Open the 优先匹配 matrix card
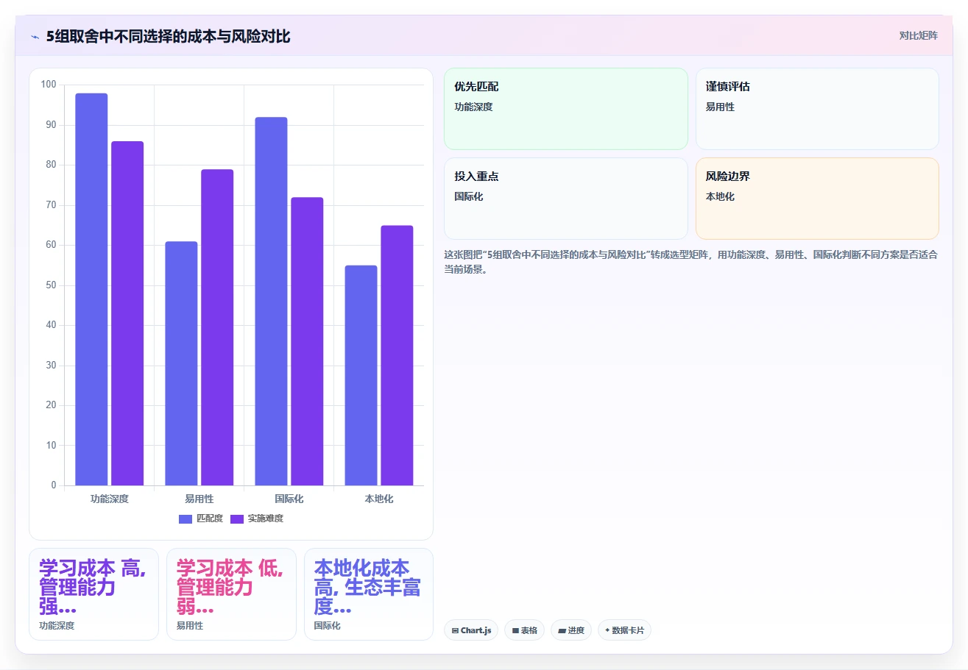This screenshot has height=670, width=968. pos(566,109)
